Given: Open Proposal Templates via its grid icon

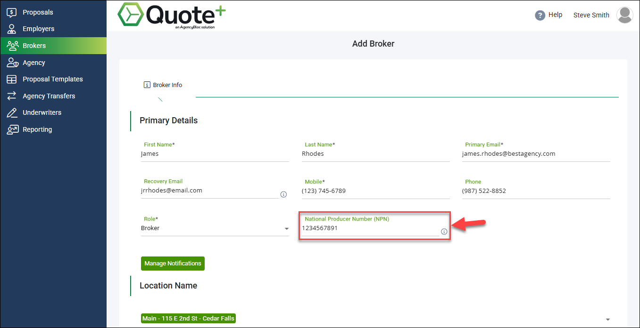Looking at the screenshot, I should point(12,79).
